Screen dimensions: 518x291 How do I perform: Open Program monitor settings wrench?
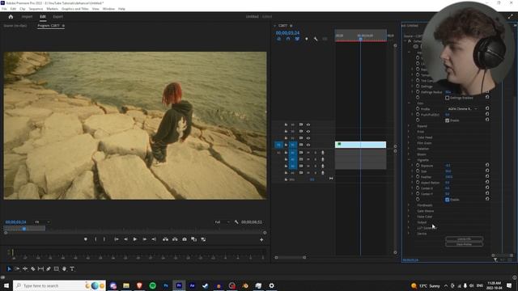tap(236, 222)
